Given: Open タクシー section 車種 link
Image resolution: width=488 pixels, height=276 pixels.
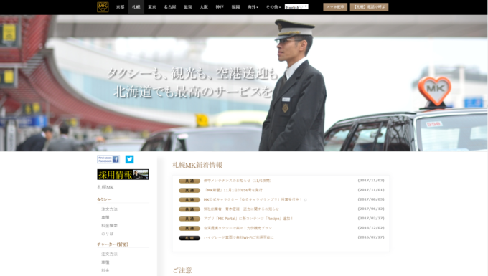Looking at the screenshot, I should click(105, 217).
